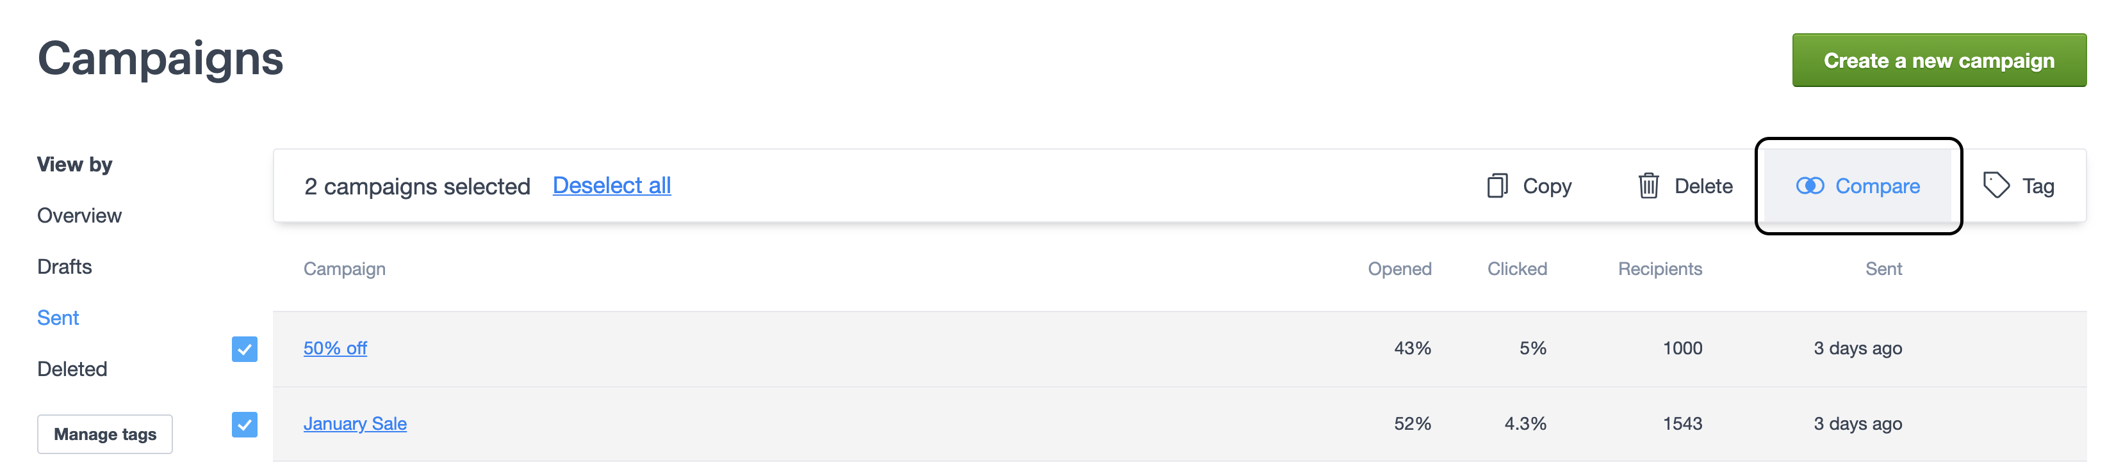This screenshot has height=472, width=2123.
Task: Show the Deleted campaigns view
Action: point(72,368)
